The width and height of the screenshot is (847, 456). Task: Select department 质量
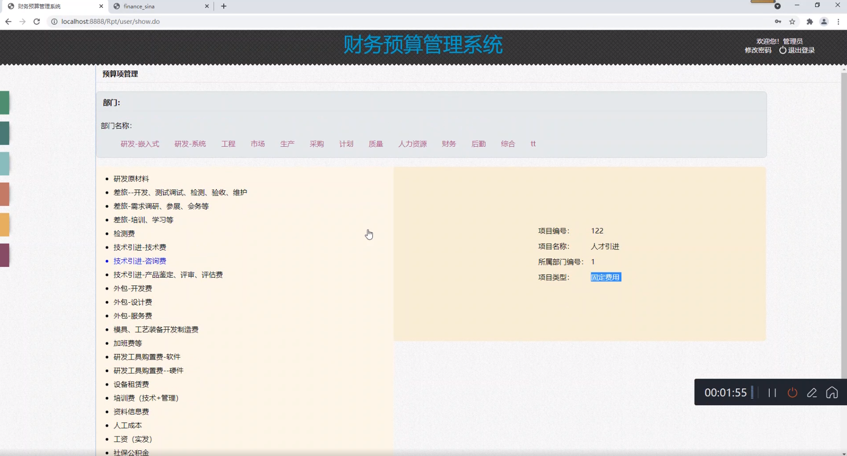point(376,144)
